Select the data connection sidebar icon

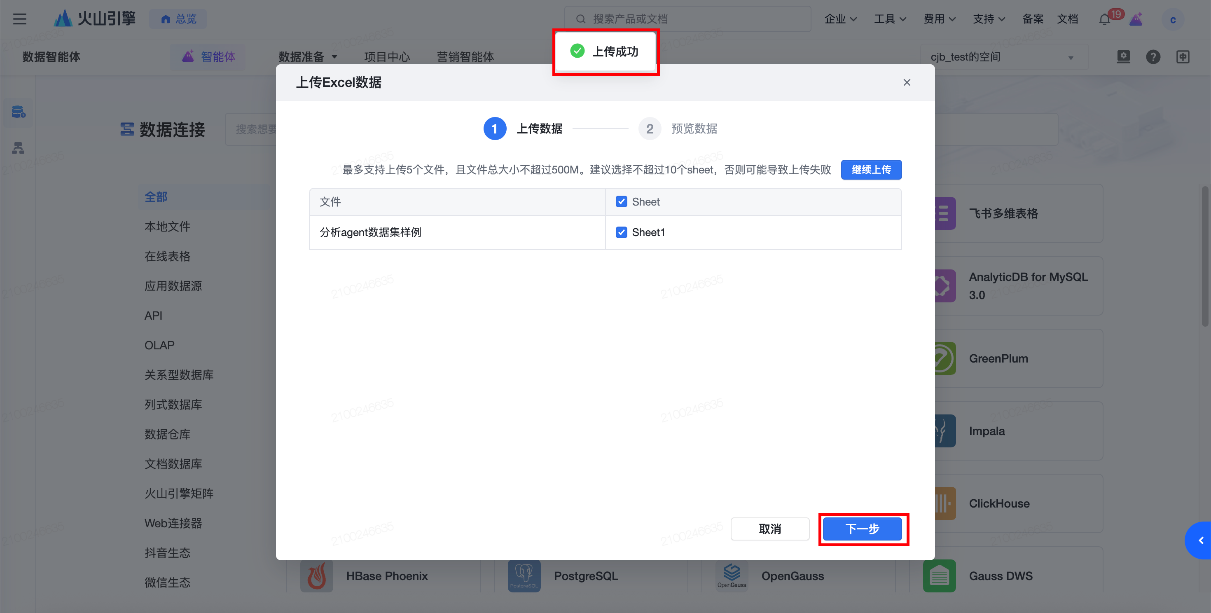pyautogui.click(x=19, y=112)
